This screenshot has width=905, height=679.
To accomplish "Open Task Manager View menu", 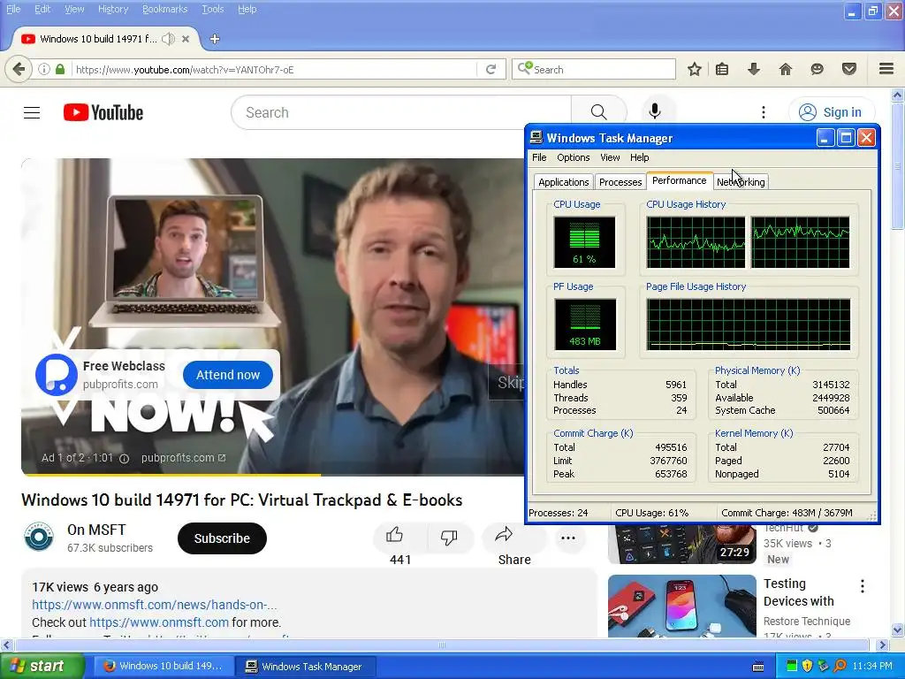I will [x=610, y=157].
